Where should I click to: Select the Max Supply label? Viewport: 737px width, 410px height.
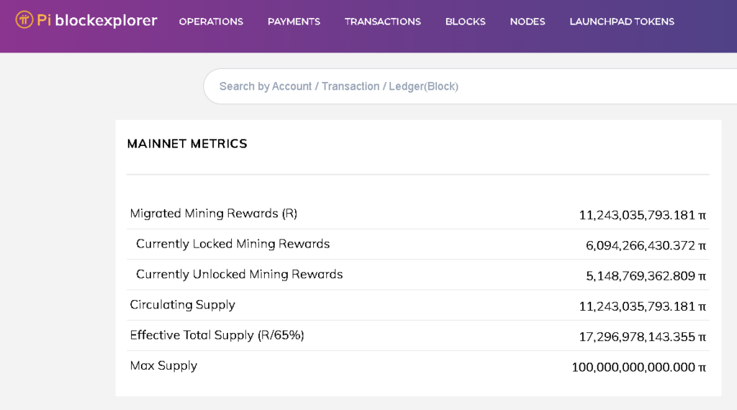coord(163,366)
